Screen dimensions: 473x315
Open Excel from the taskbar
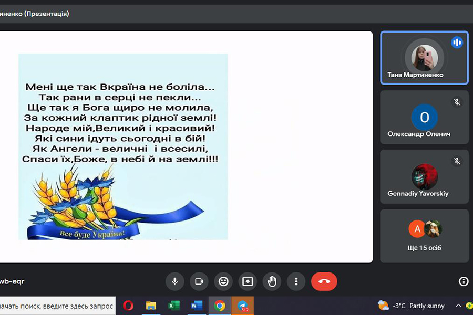pyautogui.click(x=174, y=306)
